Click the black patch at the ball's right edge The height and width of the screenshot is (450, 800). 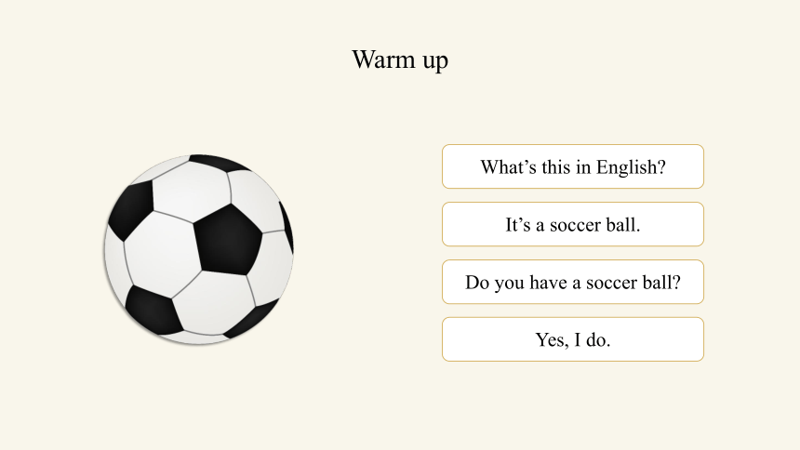(x=287, y=227)
